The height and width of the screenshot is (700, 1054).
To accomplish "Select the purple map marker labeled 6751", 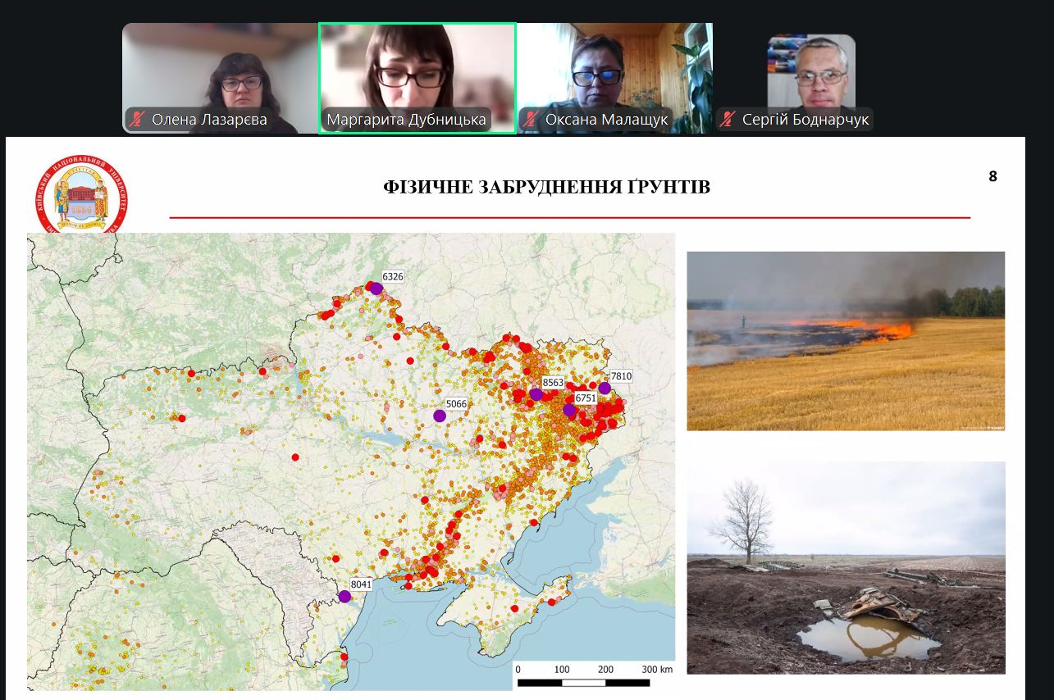I will pyautogui.click(x=569, y=410).
